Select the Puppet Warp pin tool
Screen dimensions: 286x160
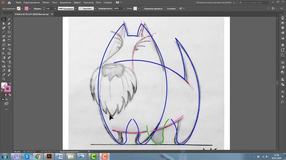point(4,49)
